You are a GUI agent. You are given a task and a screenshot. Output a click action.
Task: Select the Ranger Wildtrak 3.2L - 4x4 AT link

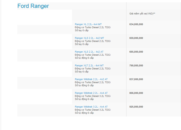tap(91, 107)
